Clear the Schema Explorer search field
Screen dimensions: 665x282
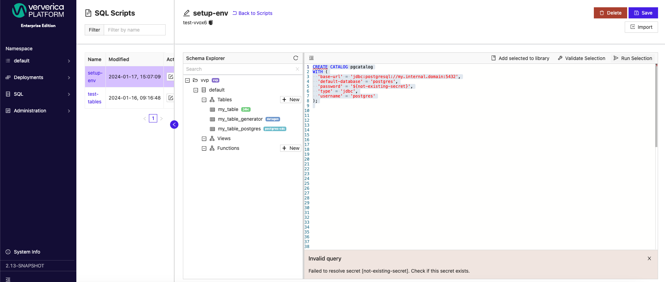297,69
